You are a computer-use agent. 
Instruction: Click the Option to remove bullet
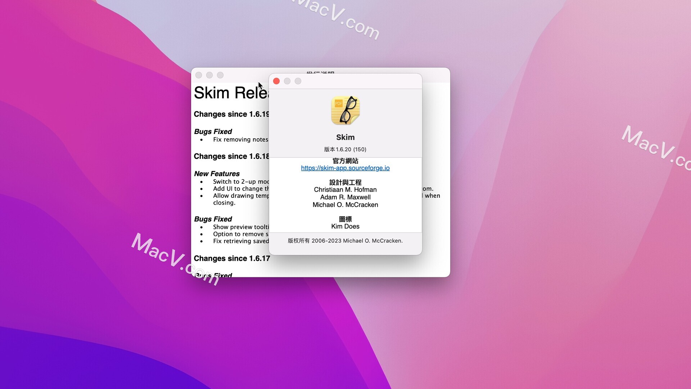pos(241,234)
